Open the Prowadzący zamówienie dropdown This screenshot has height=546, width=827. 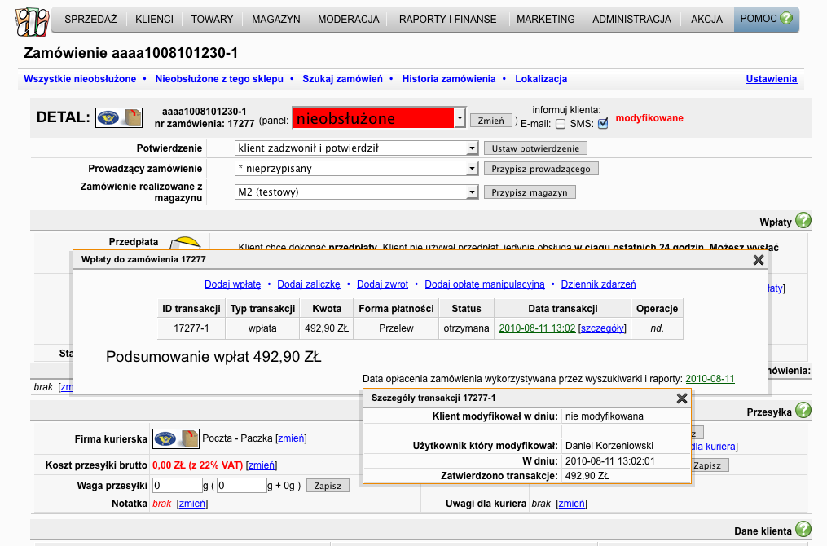356,169
